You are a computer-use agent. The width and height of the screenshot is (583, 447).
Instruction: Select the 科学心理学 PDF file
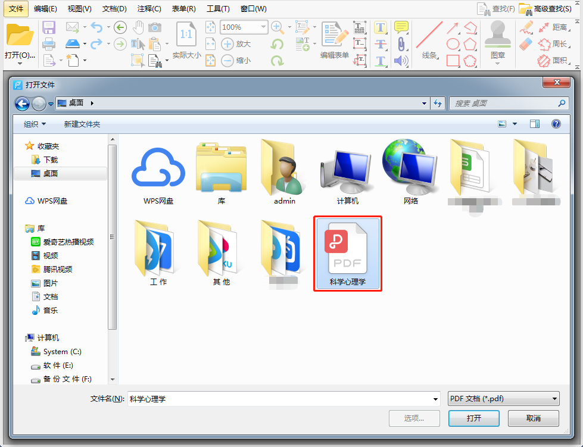[x=347, y=254]
